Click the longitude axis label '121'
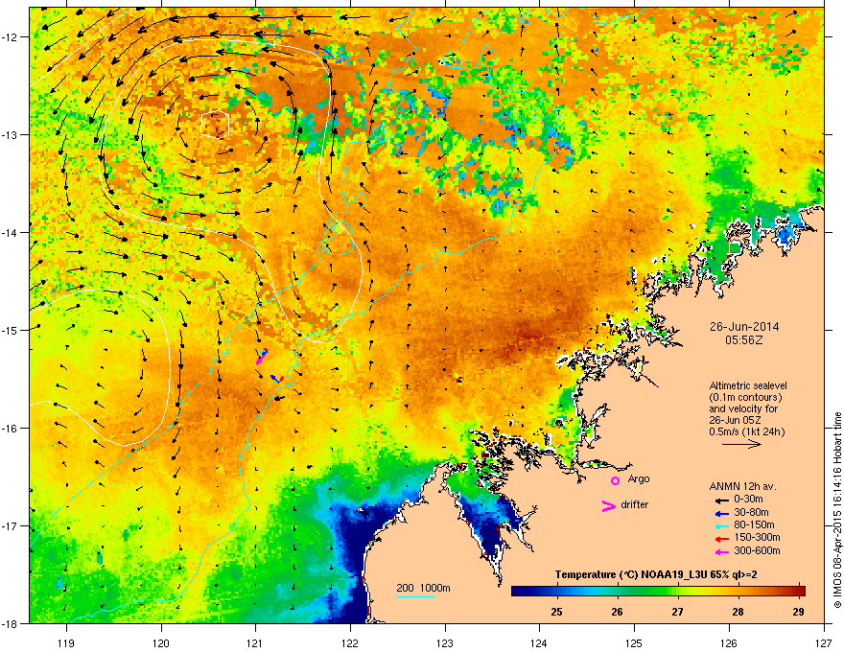The image size is (844, 652). 255,642
